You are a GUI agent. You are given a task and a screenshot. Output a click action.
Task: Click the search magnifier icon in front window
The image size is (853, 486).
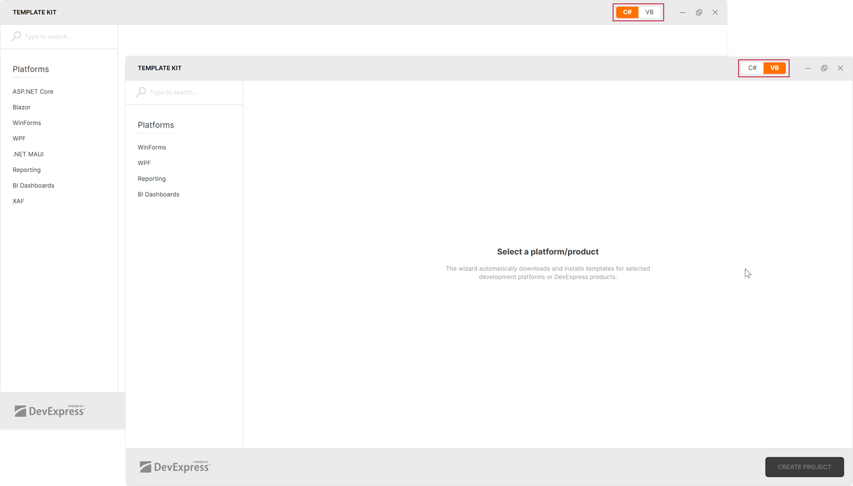tap(141, 92)
